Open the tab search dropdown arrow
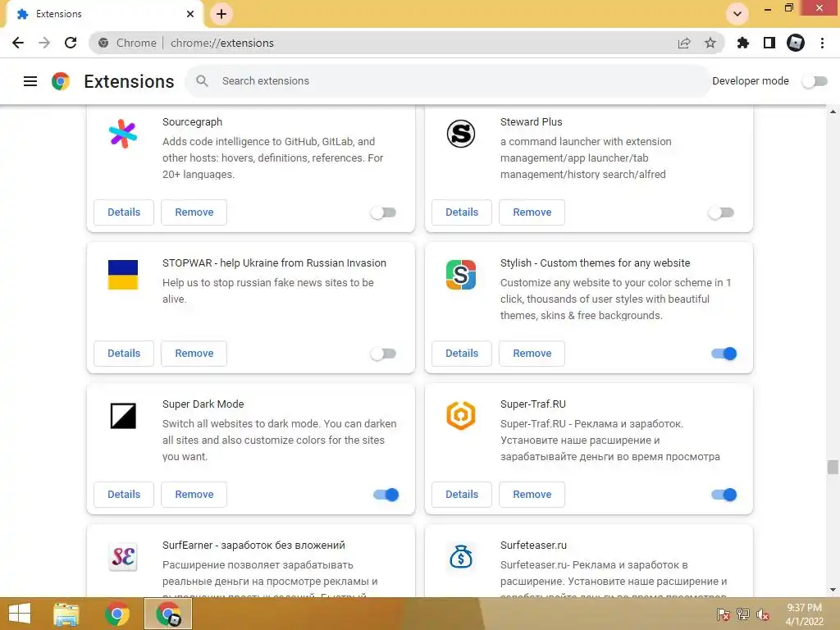This screenshot has width=840, height=630. click(x=737, y=14)
